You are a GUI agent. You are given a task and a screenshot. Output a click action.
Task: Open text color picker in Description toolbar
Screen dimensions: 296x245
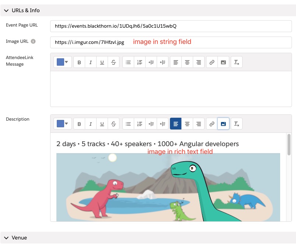click(x=63, y=124)
